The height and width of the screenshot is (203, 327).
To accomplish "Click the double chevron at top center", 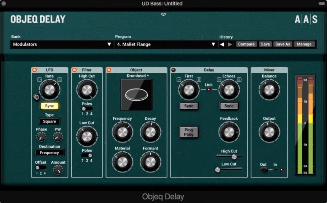I will pyautogui.click(x=164, y=14).
